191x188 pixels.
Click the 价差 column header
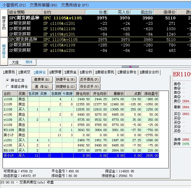(x=97, y=12)
